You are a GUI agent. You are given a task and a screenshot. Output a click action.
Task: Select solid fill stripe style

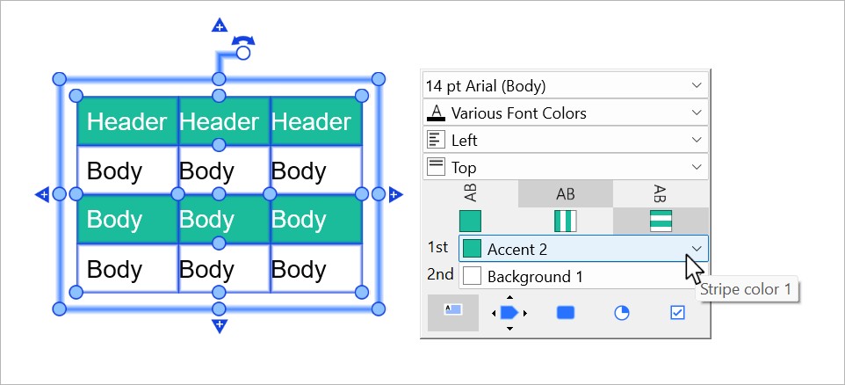pos(471,221)
